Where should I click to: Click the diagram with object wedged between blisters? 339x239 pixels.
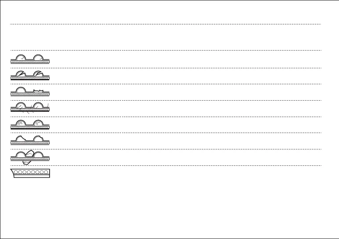pos(30,156)
